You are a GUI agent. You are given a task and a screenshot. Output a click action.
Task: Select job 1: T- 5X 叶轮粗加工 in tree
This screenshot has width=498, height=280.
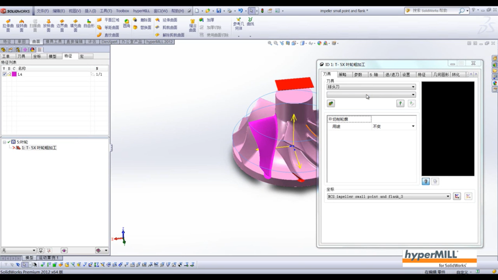click(x=39, y=148)
